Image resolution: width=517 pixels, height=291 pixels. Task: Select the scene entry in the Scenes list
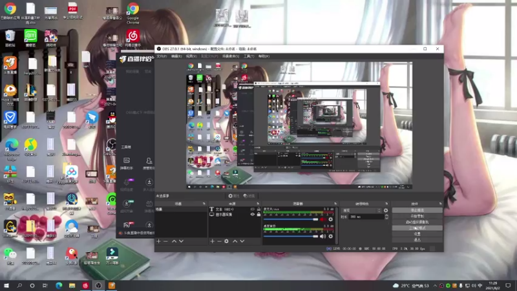pos(181,209)
